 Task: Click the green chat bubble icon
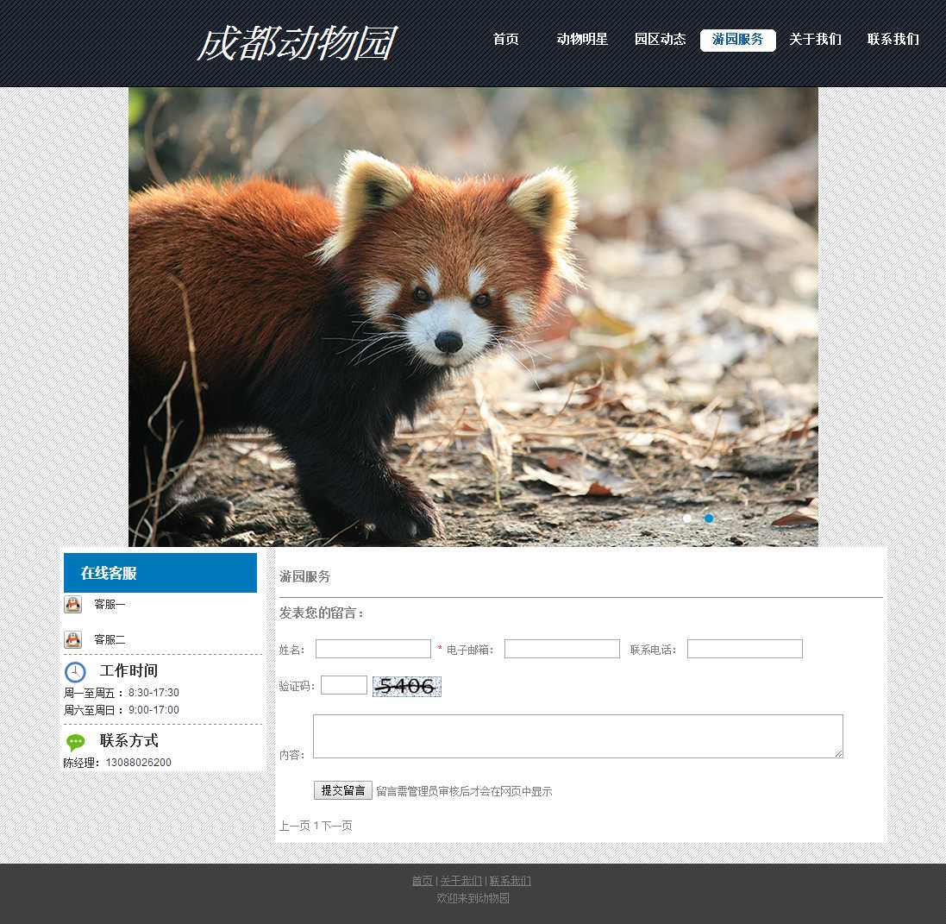click(x=76, y=742)
